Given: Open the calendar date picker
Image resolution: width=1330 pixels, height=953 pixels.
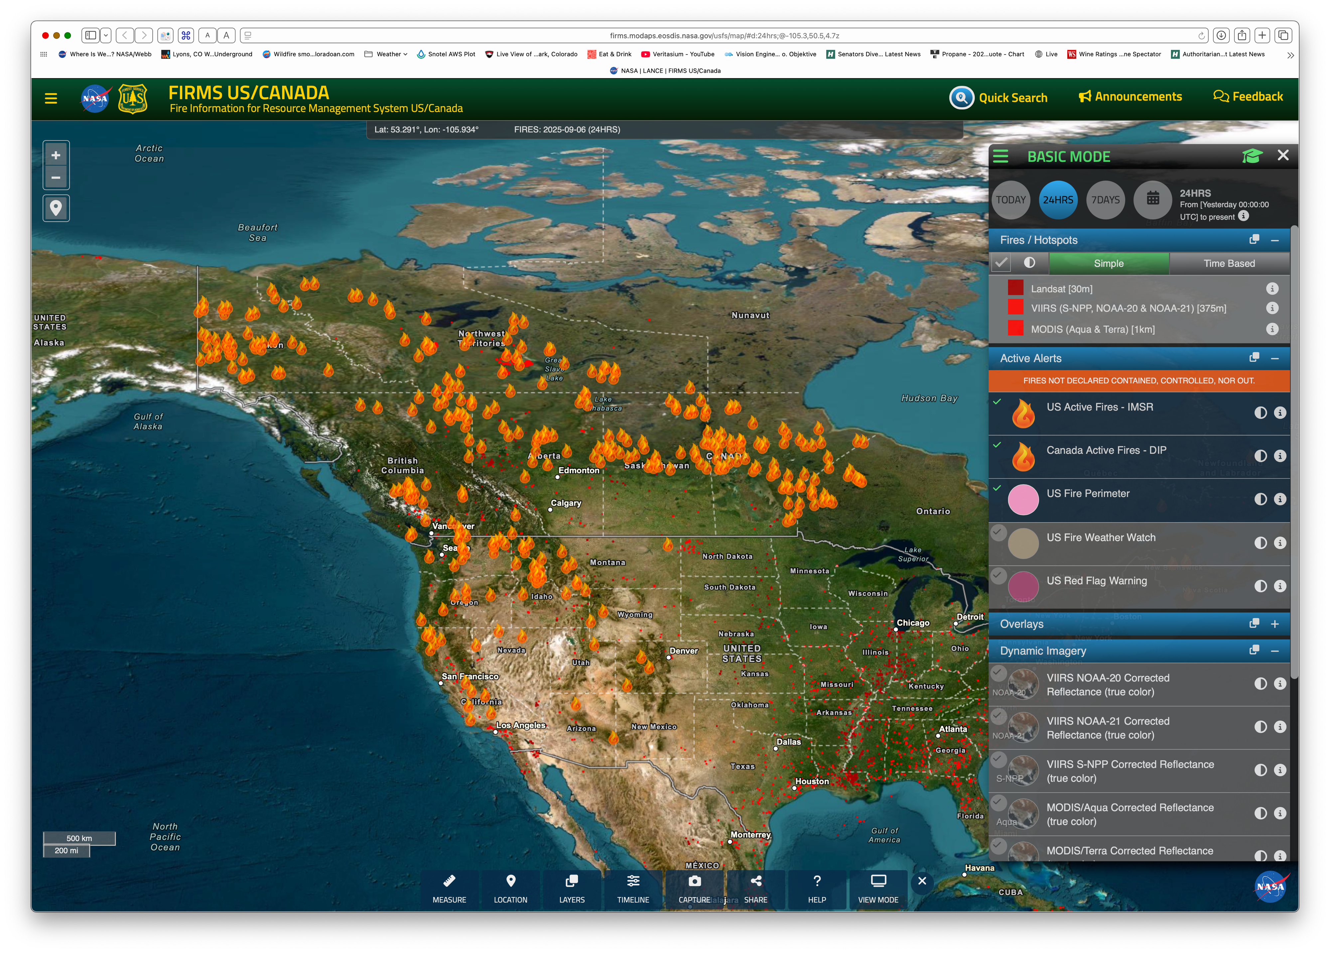Looking at the screenshot, I should (1152, 199).
